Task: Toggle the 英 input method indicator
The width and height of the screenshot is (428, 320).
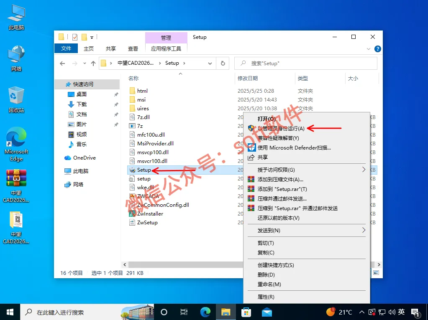Action: [x=401, y=312]
